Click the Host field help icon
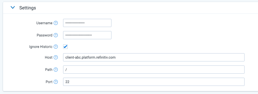The image size is (258, 94). (x=56, y=58)
